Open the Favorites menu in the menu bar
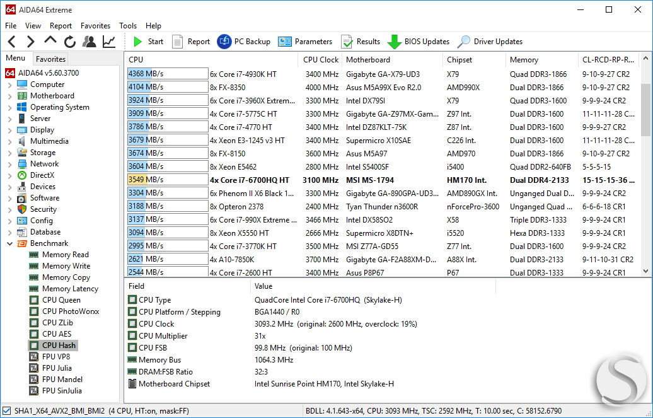Image resolution: width=653 pixels, height=418 pixels. point(95,26)
